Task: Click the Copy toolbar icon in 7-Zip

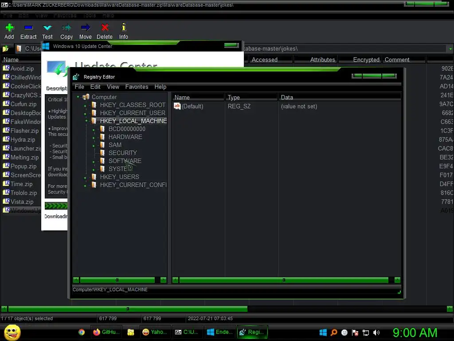Action: click(x=67, y=28)
